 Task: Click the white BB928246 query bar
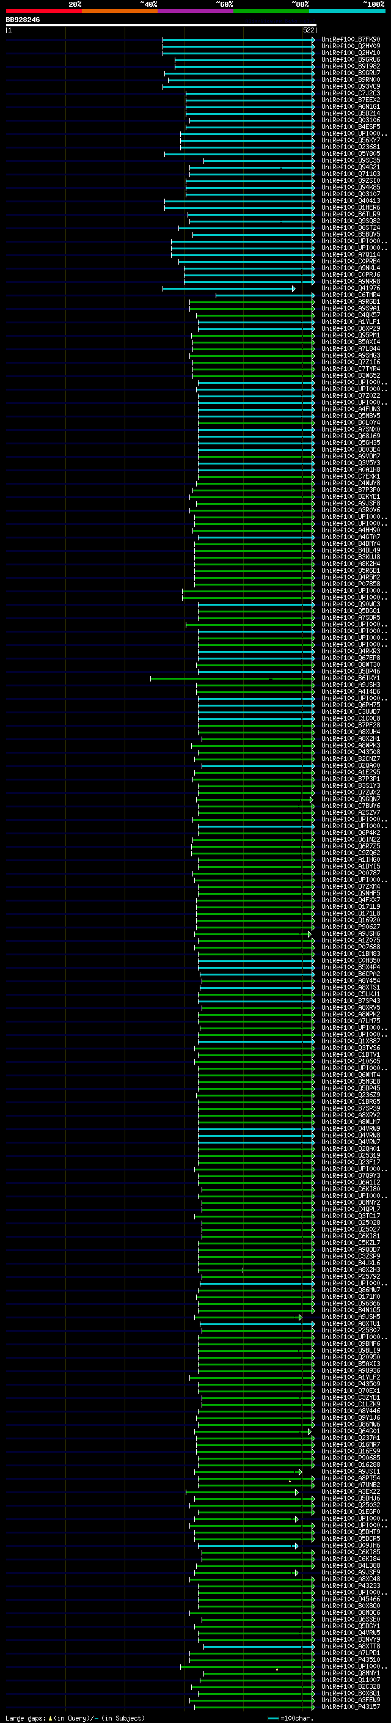161,24
